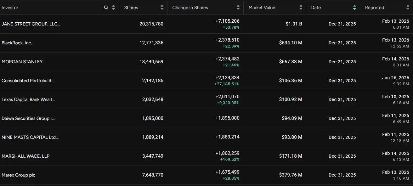This screenshot has width=413, height=186.
Task: Click the $1.01 B market value cell
Action: pyautogui.click(x=294, y=24)
